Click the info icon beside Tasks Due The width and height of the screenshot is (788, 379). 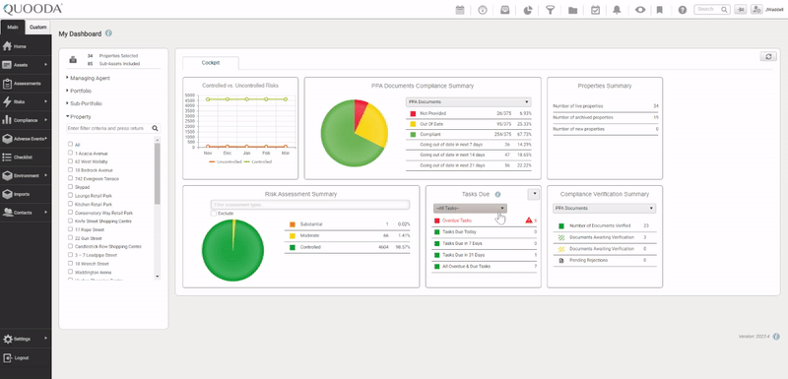(x=497, y=194)
